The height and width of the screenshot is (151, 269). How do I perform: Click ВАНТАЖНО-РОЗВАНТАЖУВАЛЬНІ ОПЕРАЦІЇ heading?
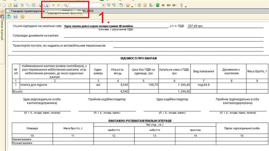140,121
